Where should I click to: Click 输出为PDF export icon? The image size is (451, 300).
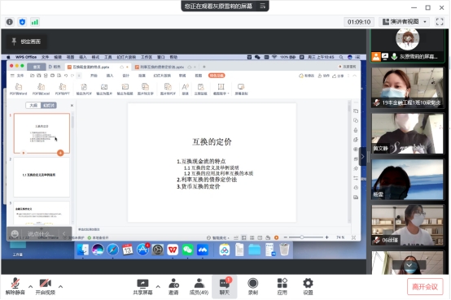coord(84,89)
